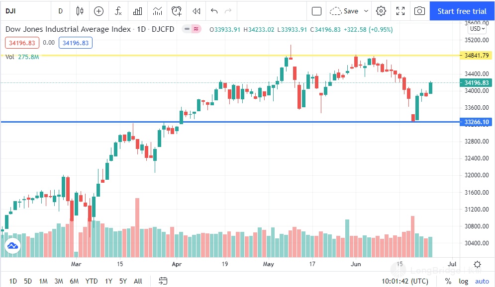Click the DJI symbol search field

tap(20, 11)
